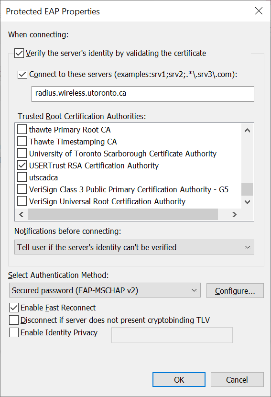This screenshot has width=271, height=397.
Task: Select 'Thawte Timestamping CA' entry text
Action: pyautogui.click(x=73, y=142)
